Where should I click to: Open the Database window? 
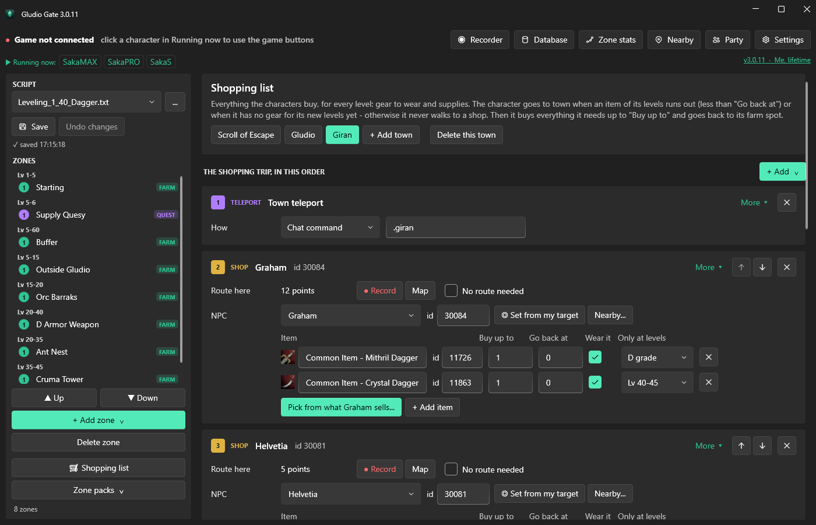544,40
